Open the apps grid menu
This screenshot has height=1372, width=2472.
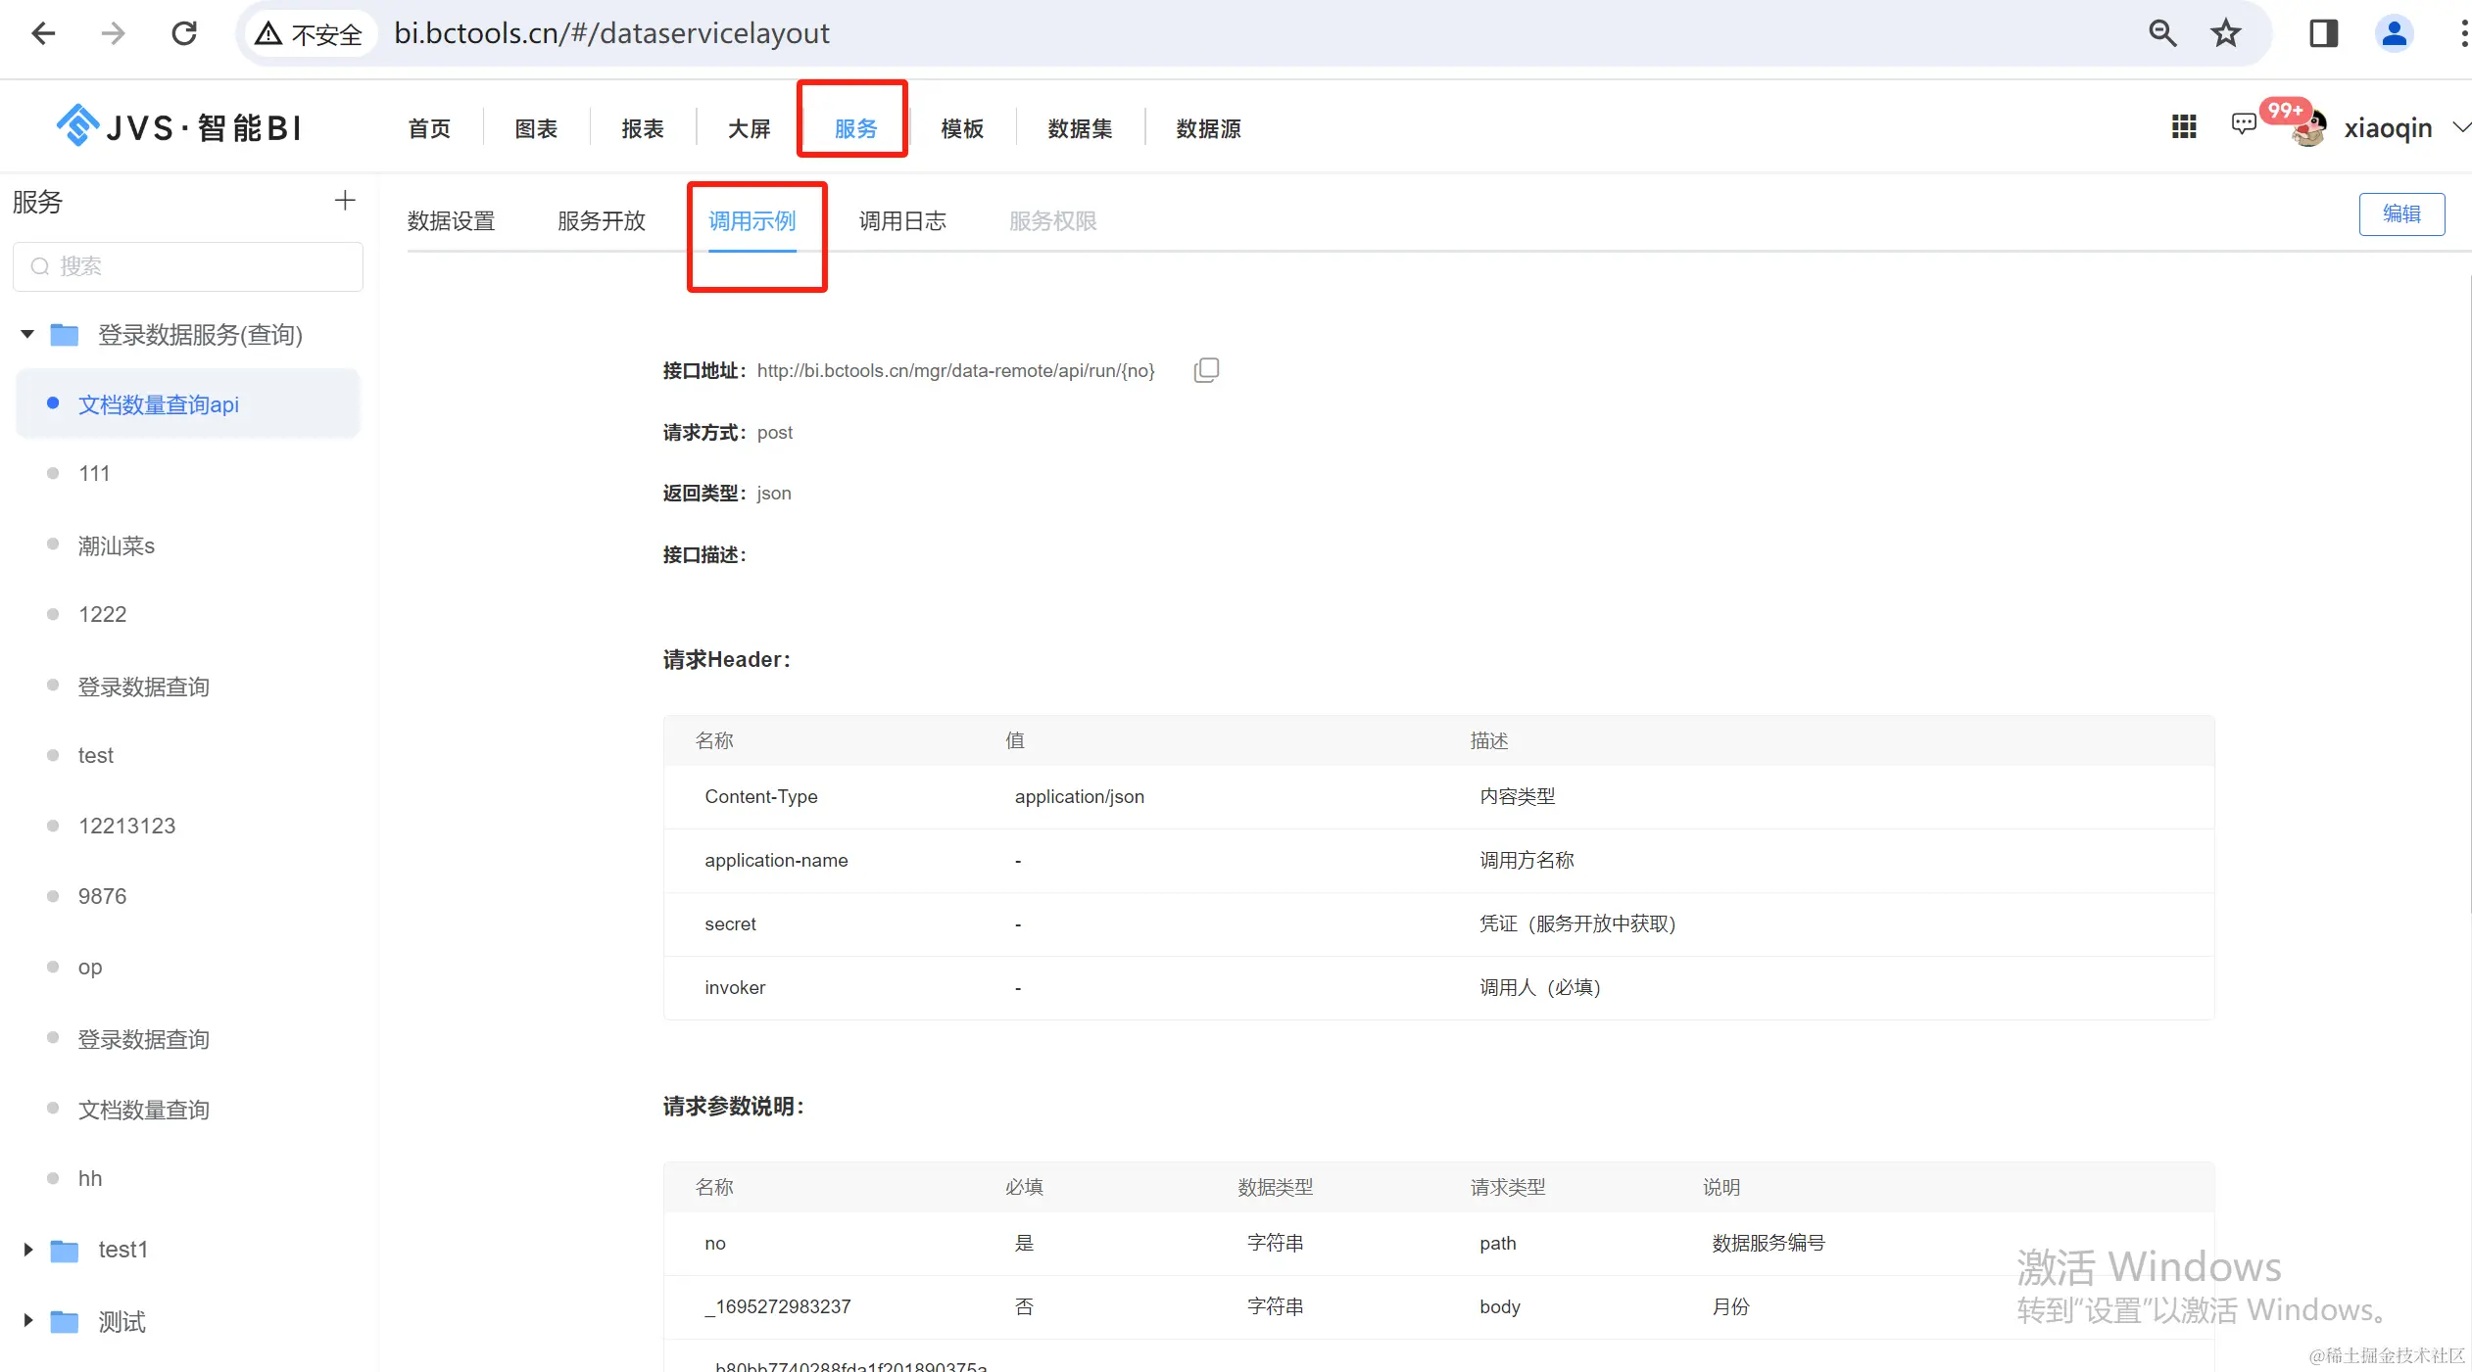pyautogui.click(x=2184, y=127)
